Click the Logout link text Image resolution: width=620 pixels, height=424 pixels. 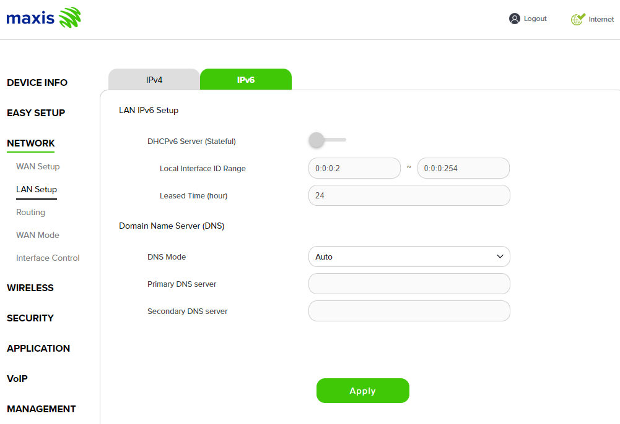coord(535,19)
